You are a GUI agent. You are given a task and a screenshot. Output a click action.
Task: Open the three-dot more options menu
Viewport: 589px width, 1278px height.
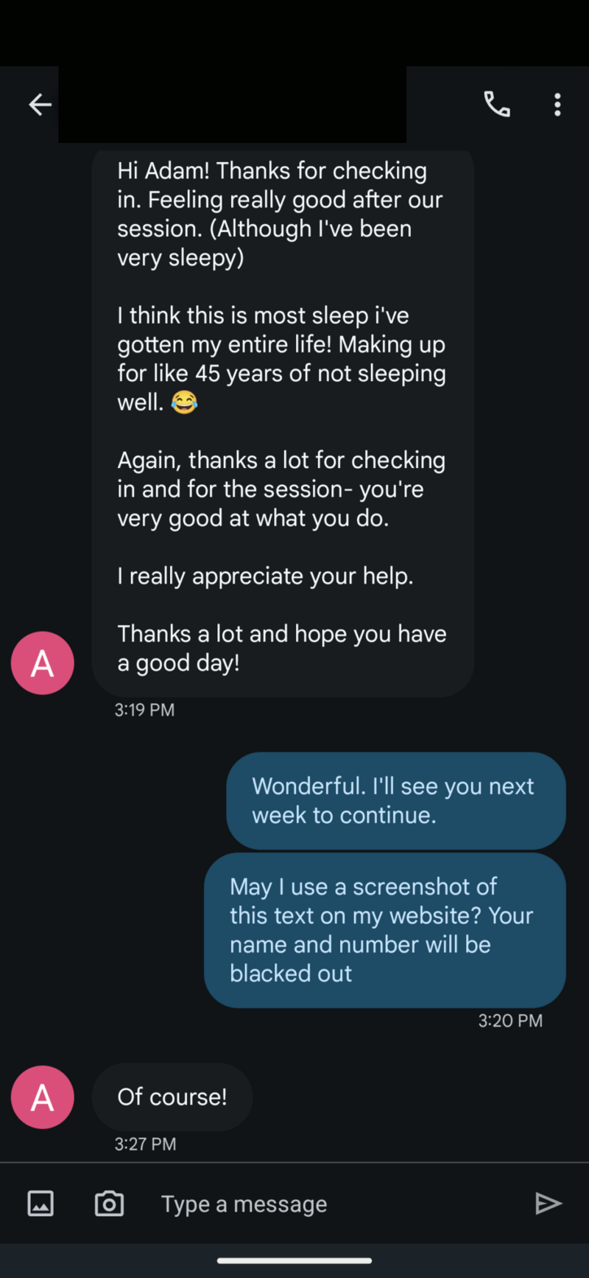pos(557,105)
